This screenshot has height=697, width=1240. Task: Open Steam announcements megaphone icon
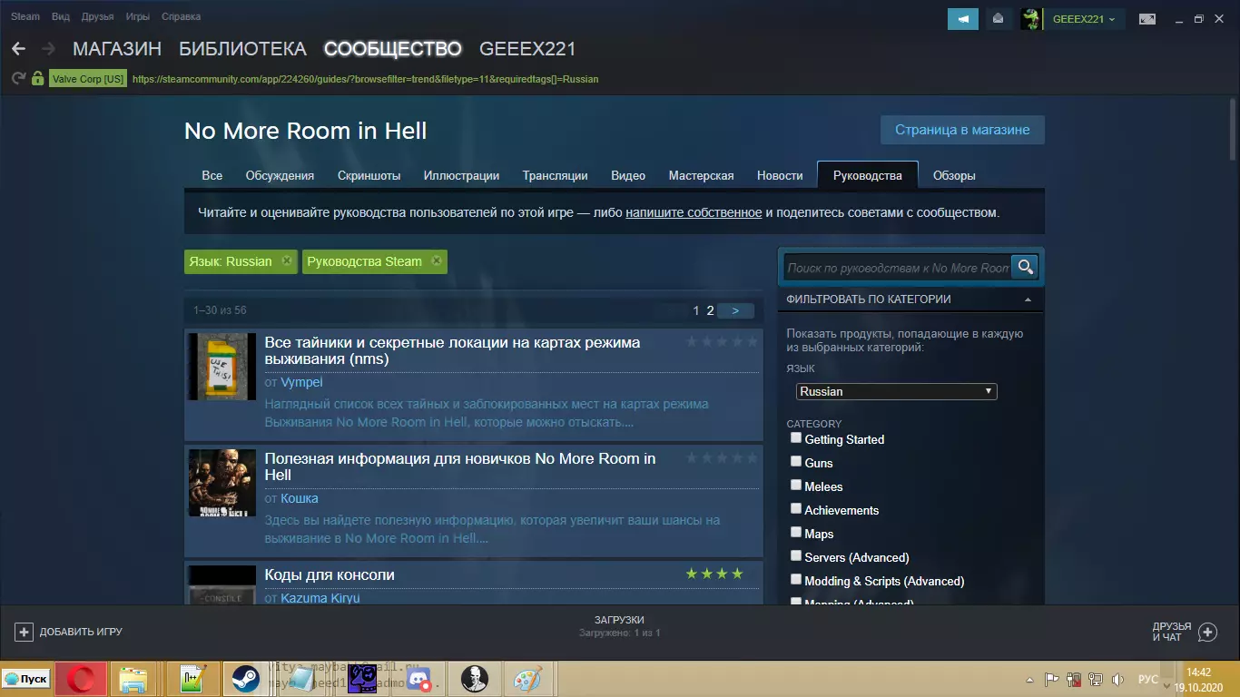coord(963,19)
